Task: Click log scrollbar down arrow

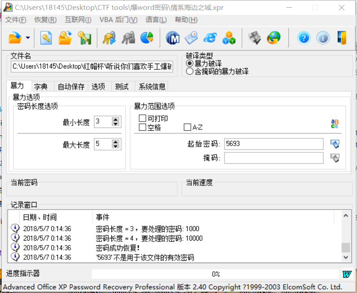Action: coord(346,257)
